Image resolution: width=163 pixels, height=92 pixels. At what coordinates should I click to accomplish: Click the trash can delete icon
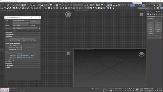(x=49, y=8)
